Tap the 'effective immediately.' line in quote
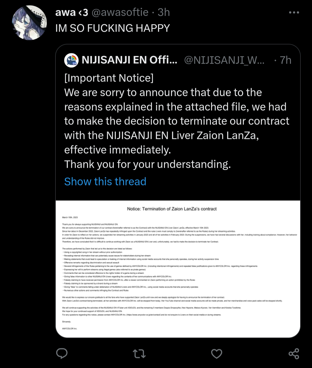 [118, 150]
